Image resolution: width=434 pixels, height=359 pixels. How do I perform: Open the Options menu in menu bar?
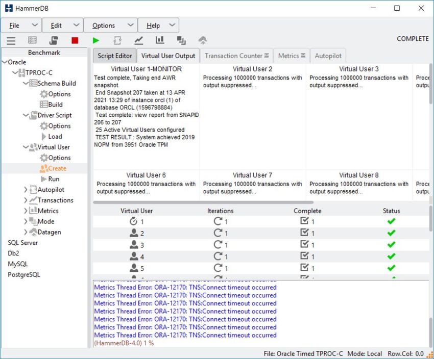pyautogui.click(x=110, y=25)
